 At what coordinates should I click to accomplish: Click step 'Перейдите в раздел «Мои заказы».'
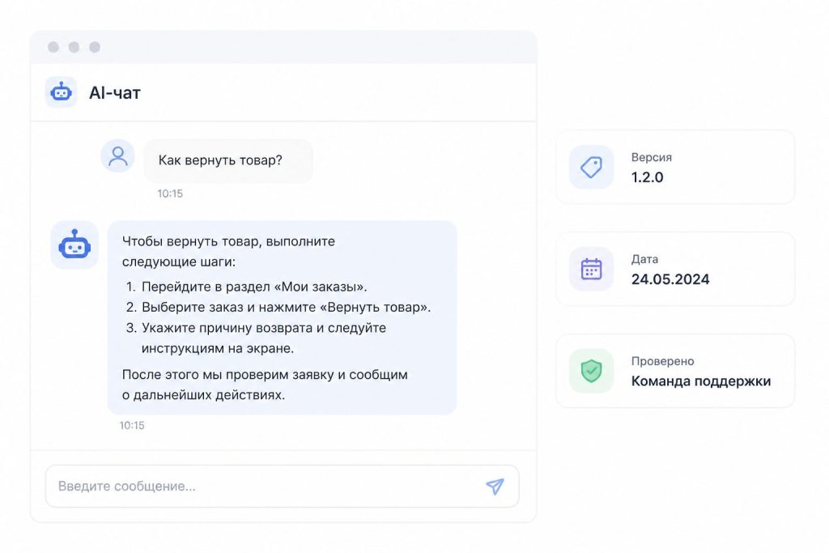point(254,287)
